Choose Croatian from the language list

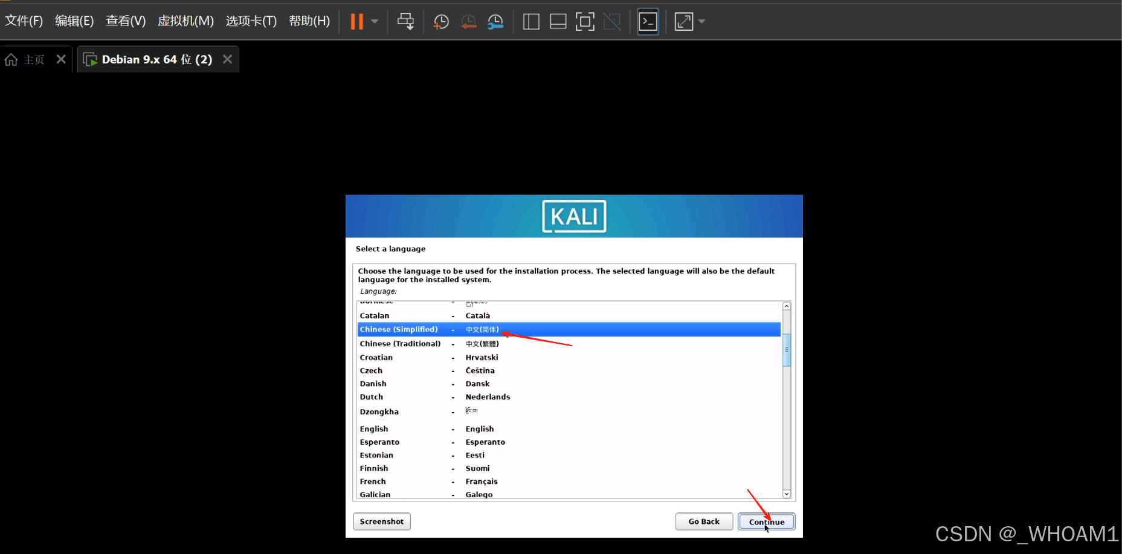[569, 357]
